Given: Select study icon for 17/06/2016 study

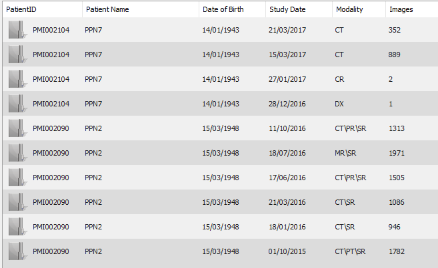Looking at the screenshot, I should tap(17, 178).
